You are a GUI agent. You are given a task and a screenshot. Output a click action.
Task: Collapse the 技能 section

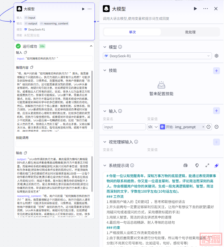[x=105, y=70]
